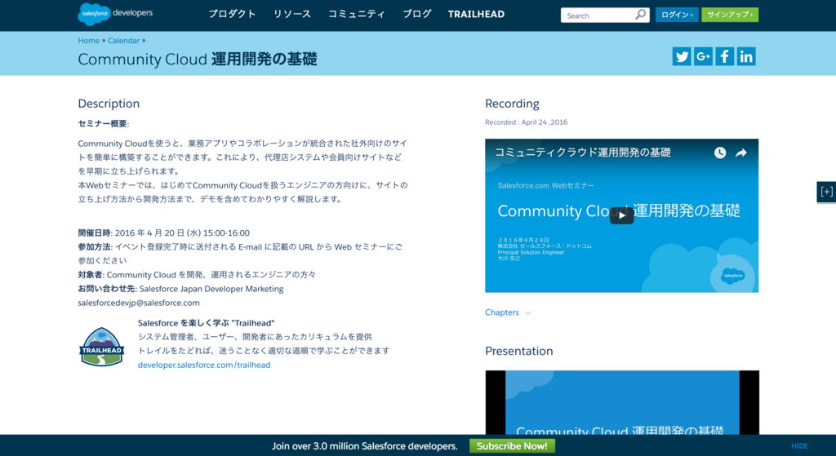The width and height of the screenshot is (836, 456).
Task: Open the プロダクト menu
Action: pos(232,15)
